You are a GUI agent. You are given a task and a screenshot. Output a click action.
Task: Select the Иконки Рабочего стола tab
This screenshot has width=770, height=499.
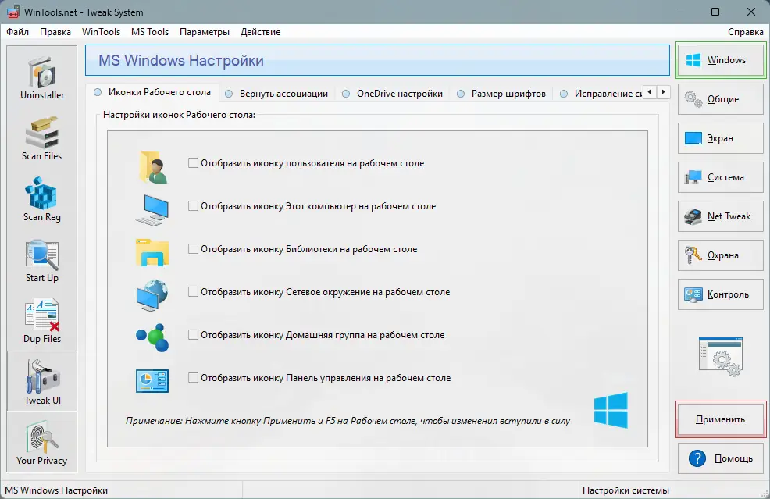(153, 92)
